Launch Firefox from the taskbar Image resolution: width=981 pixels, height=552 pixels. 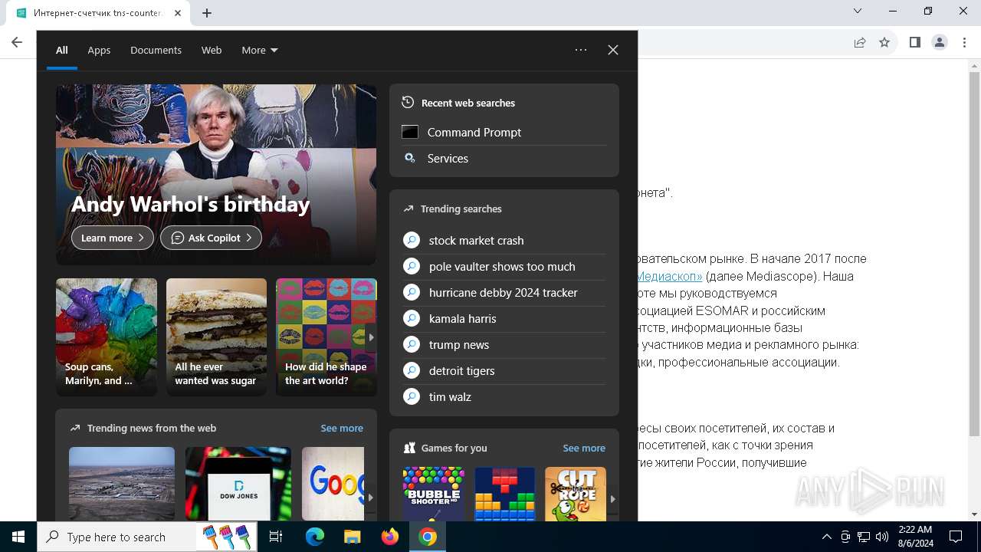pyautogui.click(x=390, y=537)
